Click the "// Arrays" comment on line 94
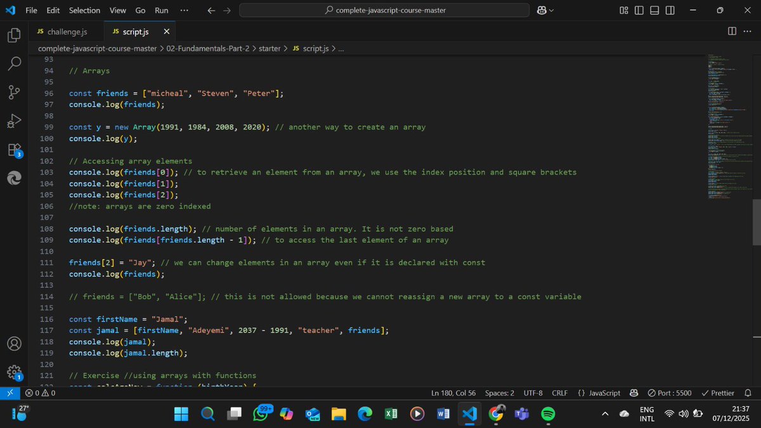Screen dimensions: 761x428 click(89, 70)
